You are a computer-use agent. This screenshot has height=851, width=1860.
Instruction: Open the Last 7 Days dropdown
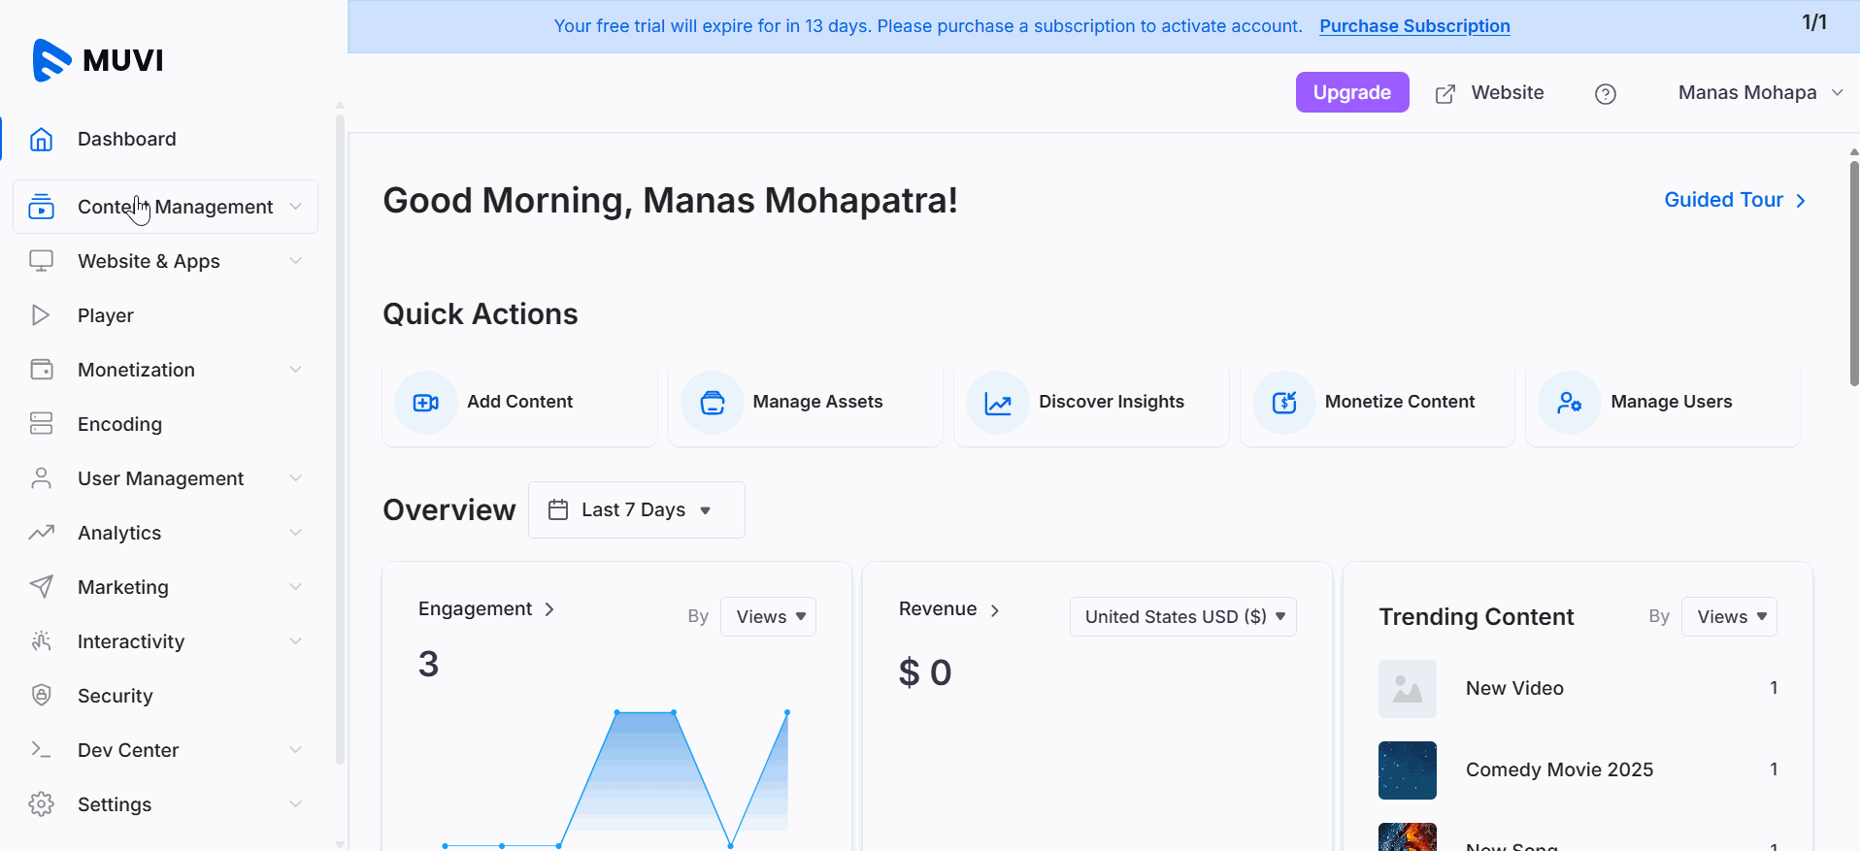pos(636,510)
